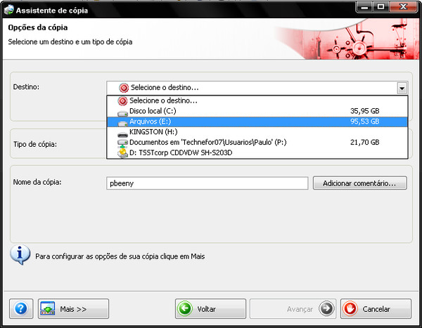Image resolution: width=422 pixels, height=328 pixels.
Task: Choose Documentos em Technefor07 (P:) network drive
Action: coord(257,142)
